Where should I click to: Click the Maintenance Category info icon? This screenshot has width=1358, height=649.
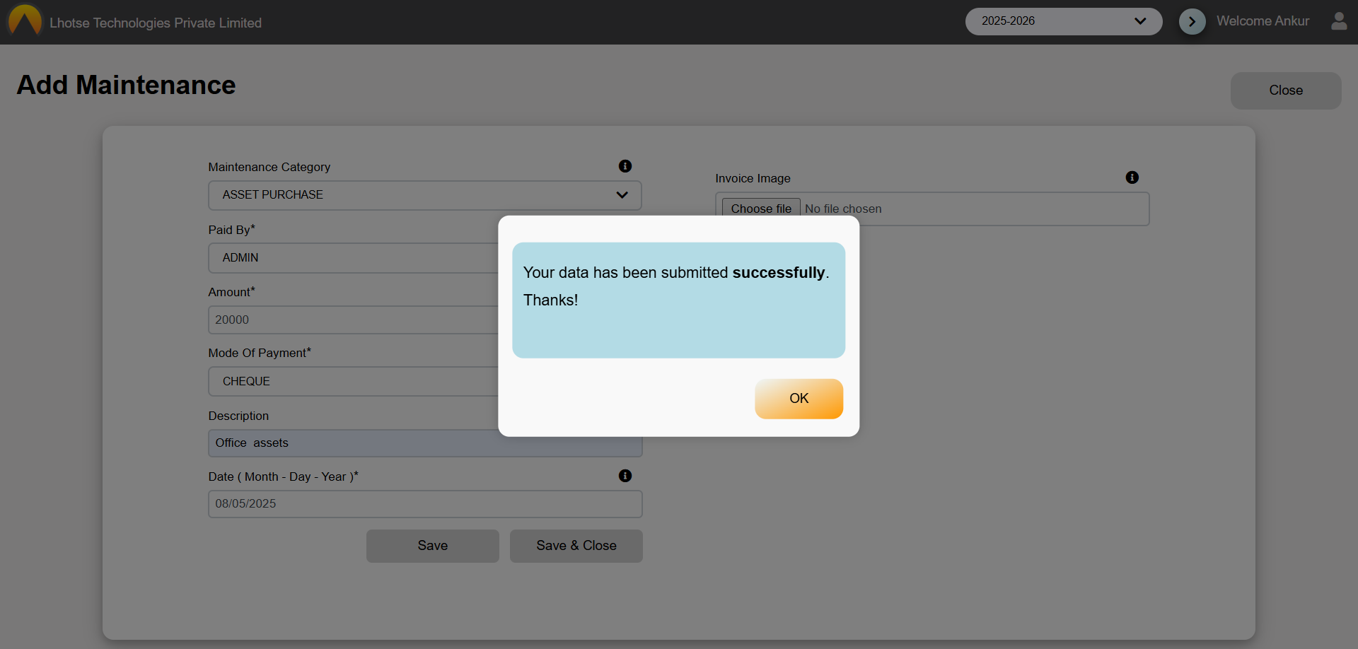(x=625, y=166)
